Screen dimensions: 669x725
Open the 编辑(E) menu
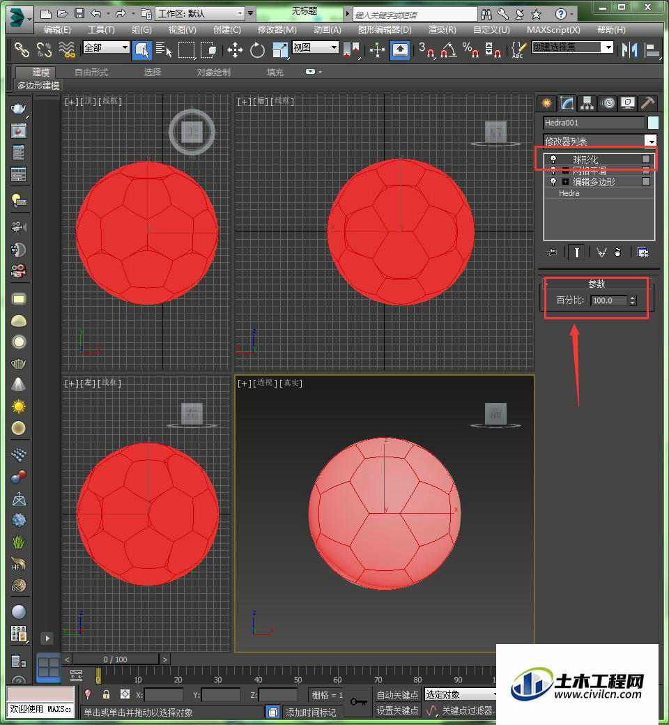tap(57, 29)
